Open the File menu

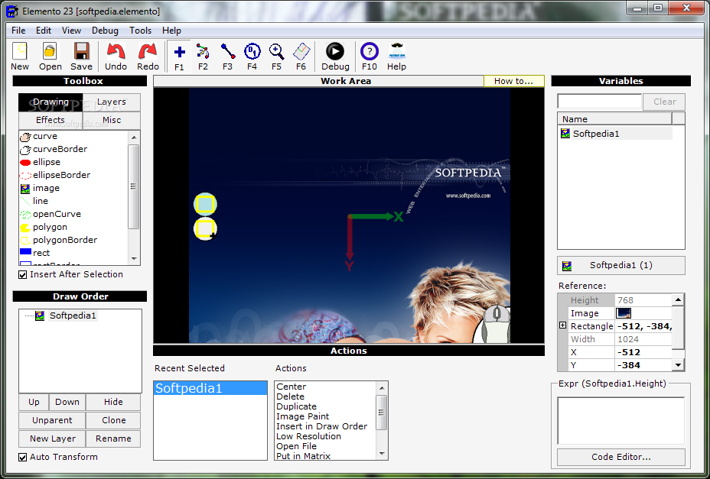tap(18, 31)
